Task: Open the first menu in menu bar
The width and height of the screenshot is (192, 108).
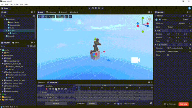Action: tap(2, 4)
